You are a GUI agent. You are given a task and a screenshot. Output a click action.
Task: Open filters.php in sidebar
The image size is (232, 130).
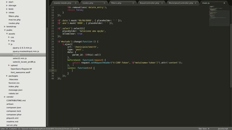click(x=14, y=16)
